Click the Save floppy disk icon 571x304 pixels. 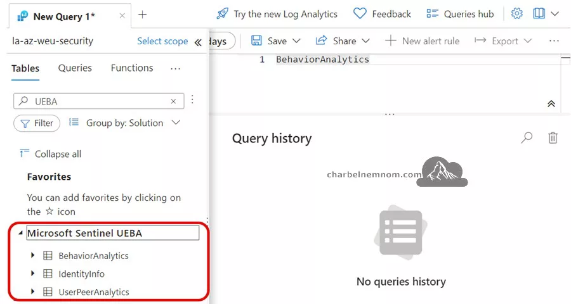coord(256,41)
